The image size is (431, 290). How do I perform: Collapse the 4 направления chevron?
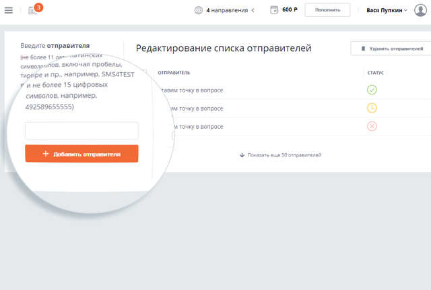[253, 10]
